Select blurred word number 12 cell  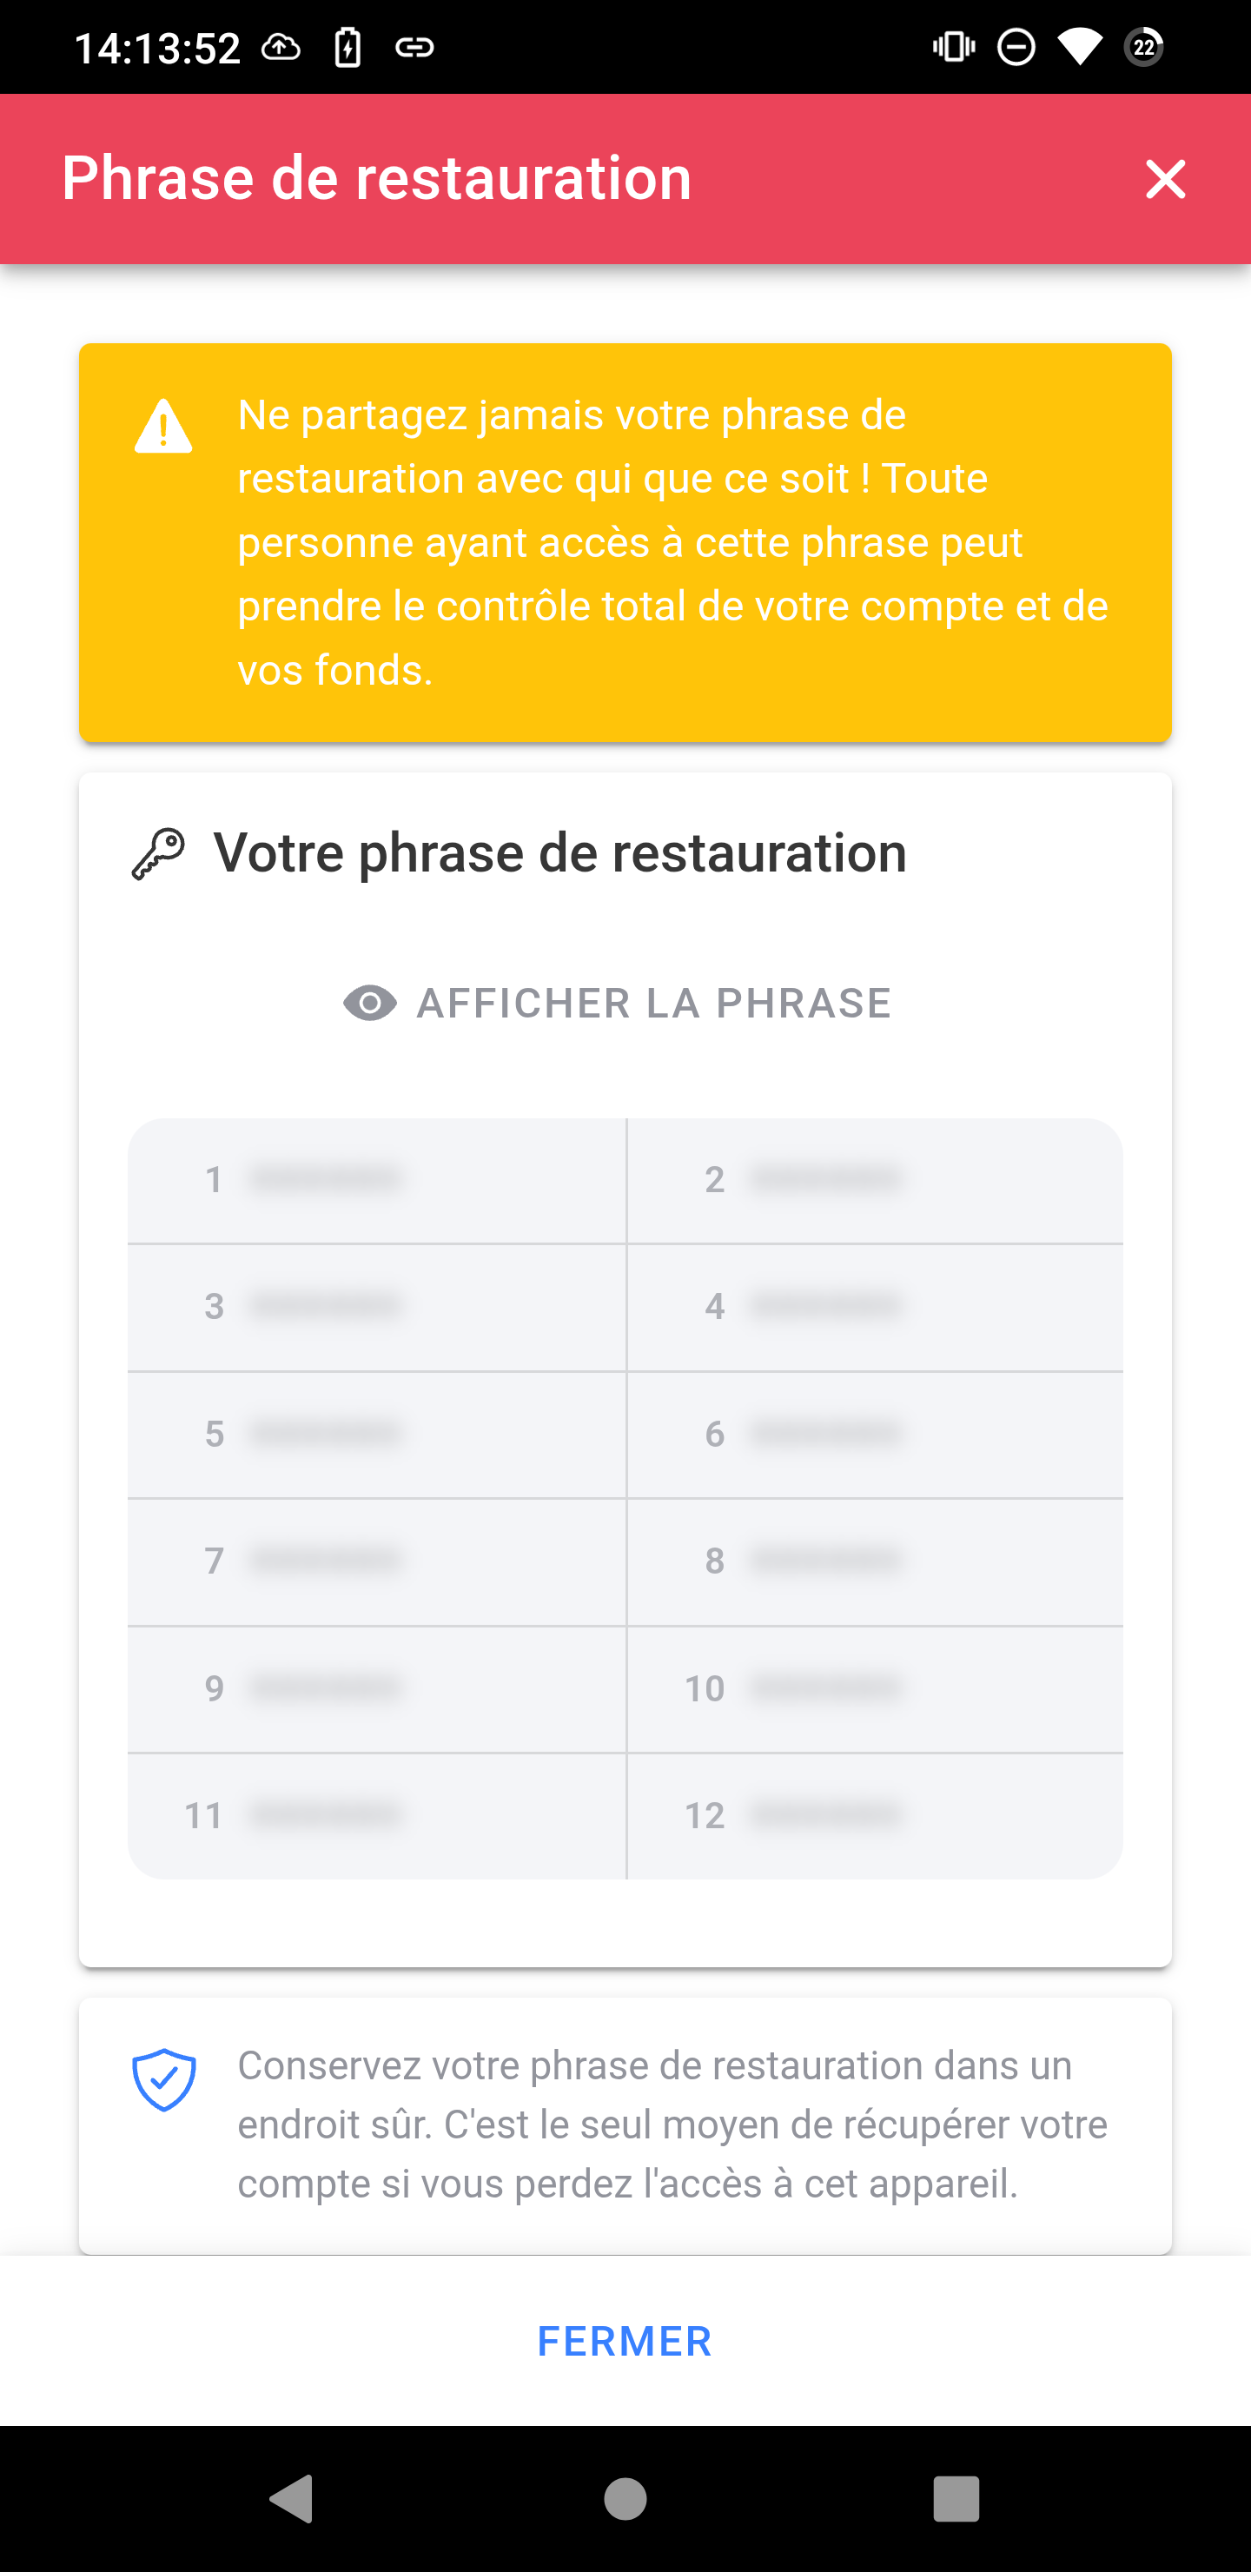pyautogui.click(x=875, y=1816)
